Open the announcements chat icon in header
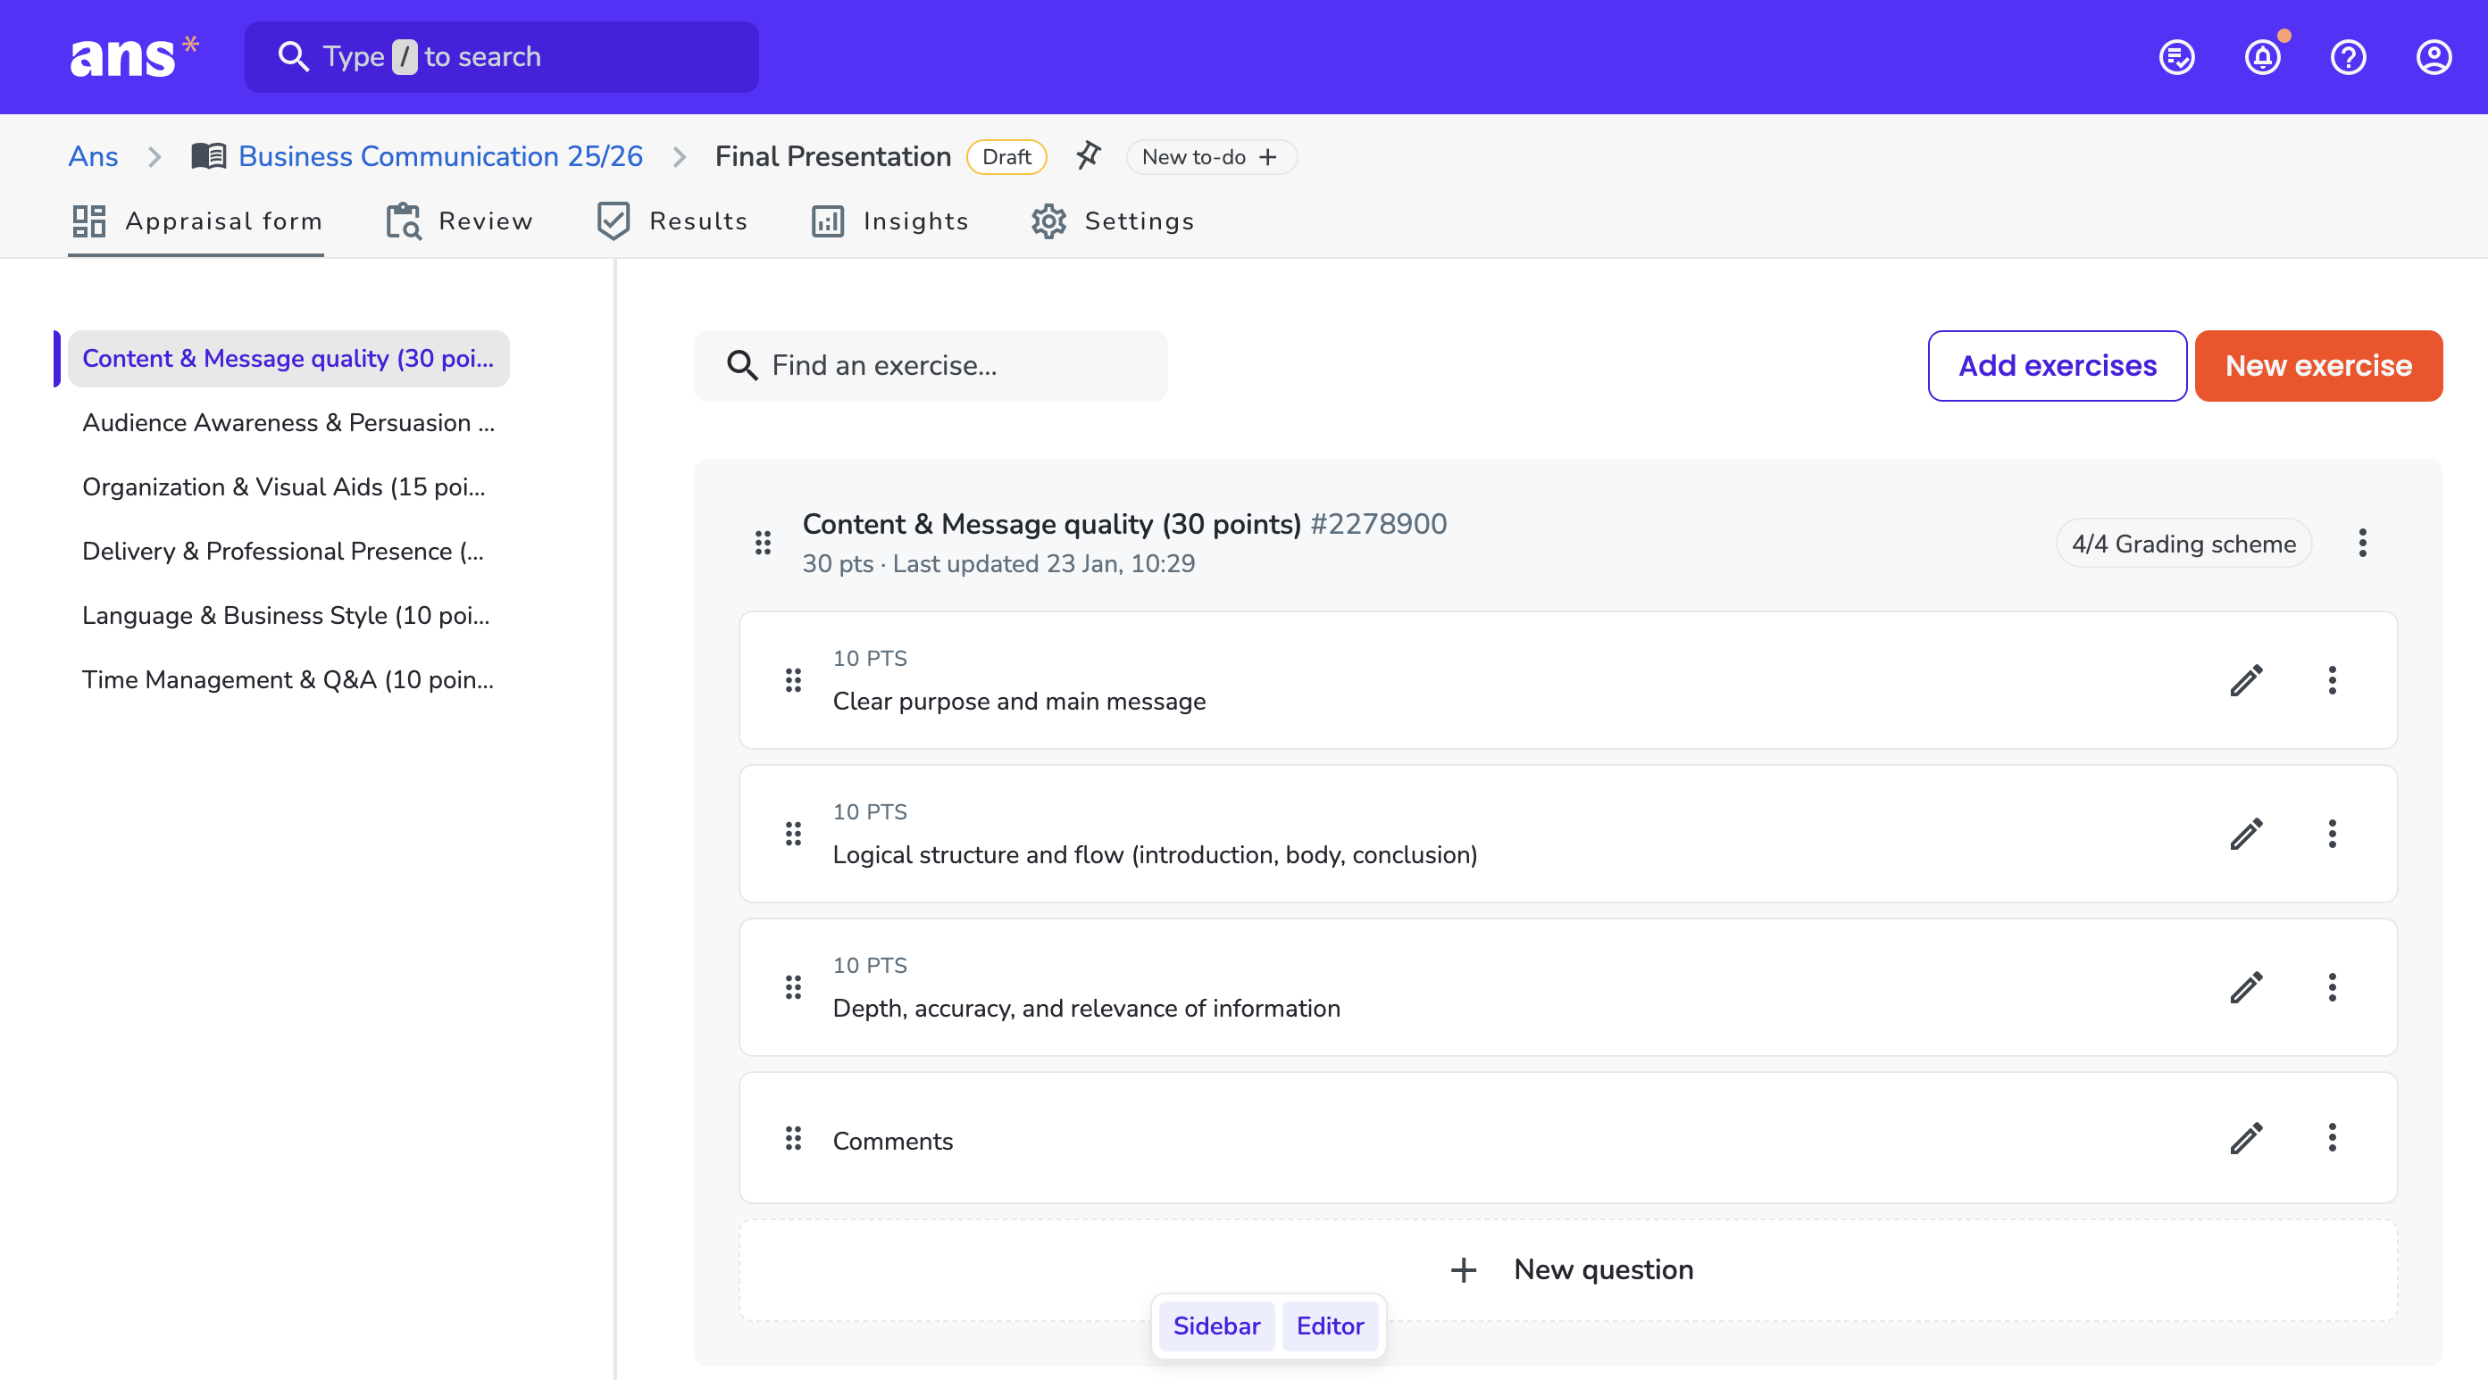This screenshot has height=1380, width=2488. (2177, 57)
